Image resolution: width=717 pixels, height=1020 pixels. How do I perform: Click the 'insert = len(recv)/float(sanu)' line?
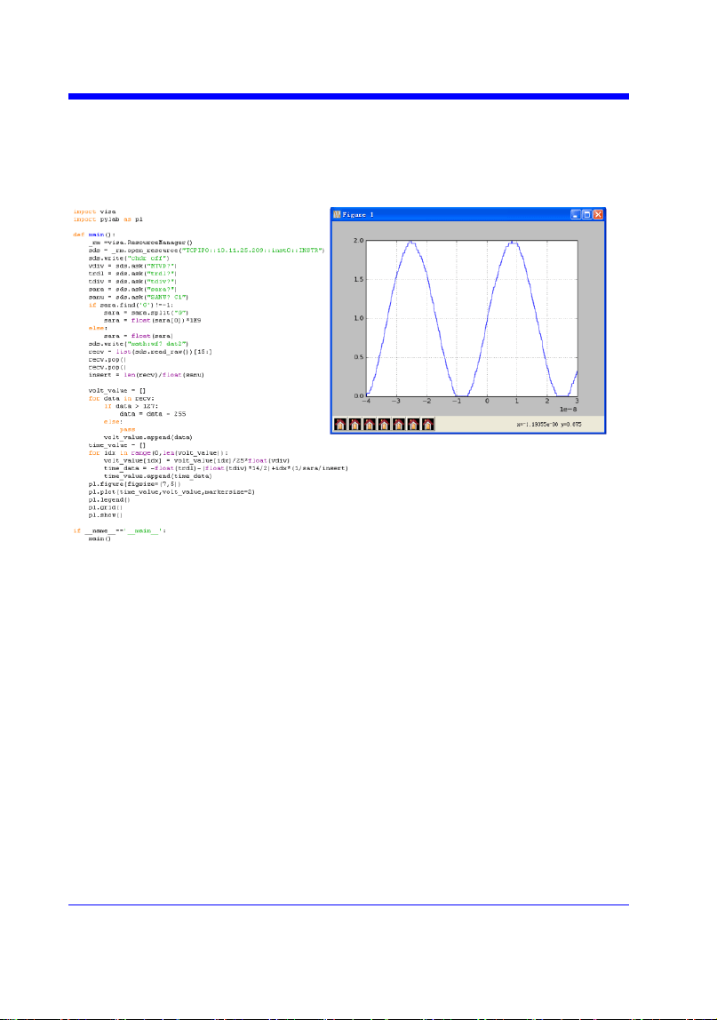click(x=147, y=375)
